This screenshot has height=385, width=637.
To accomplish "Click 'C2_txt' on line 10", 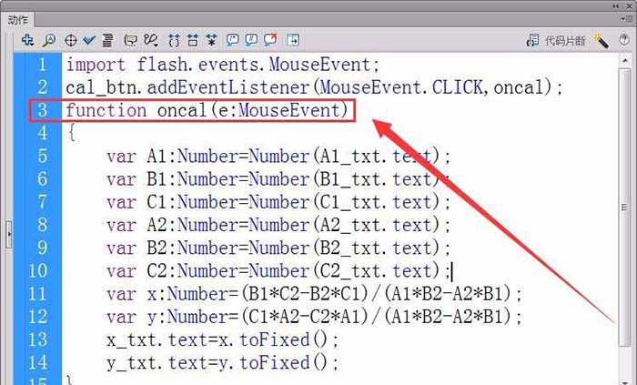I will coord(350,271).
